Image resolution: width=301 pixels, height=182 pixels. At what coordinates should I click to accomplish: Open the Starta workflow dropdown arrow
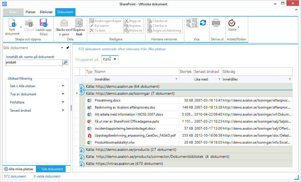(x=238, y=27)
